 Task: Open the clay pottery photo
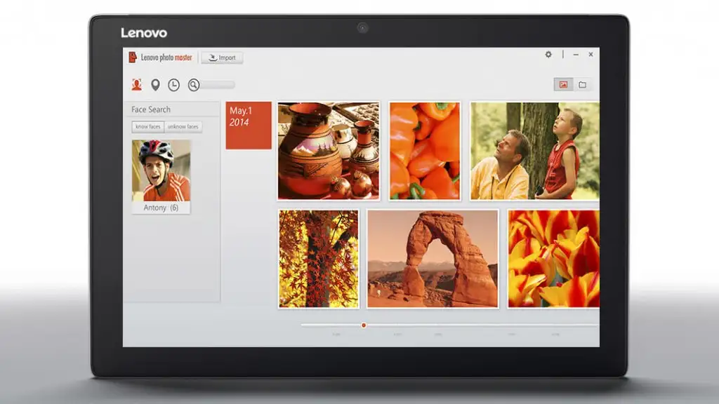click(x=329, y=151)
